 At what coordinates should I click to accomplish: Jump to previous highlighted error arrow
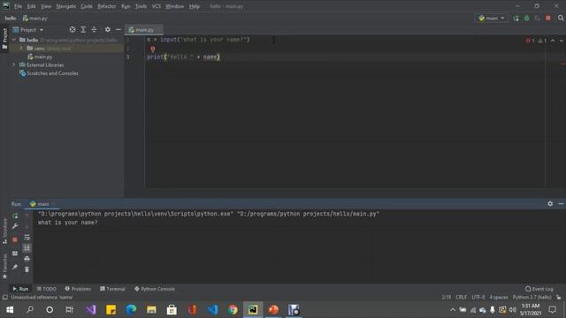(553, 41)
